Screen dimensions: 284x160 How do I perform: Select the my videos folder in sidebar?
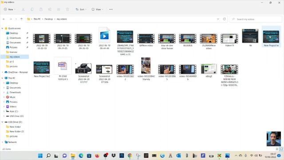pyautogui.click(x=15, y=57)
